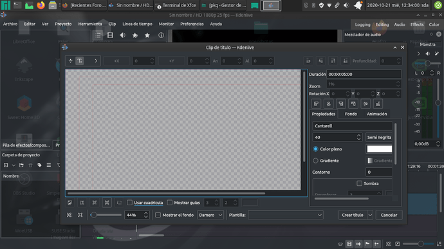This screenshot has width=444, height=249.
Task: Enable the Usar cuadrícula checkbox
Action: [130, 203]
